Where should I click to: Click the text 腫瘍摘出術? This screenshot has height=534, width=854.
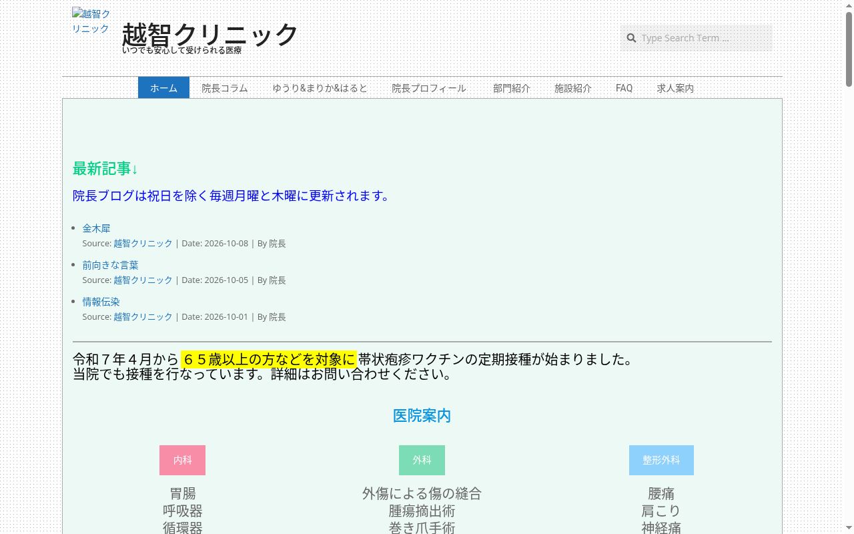coord(422,511)
